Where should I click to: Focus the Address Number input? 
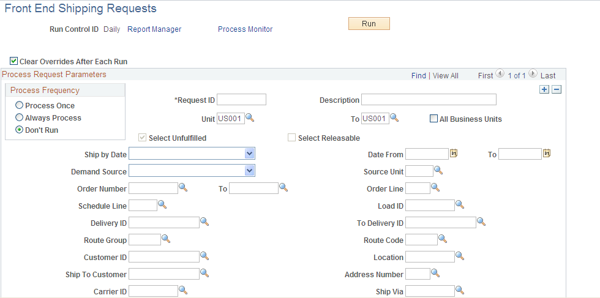(x=418, y=274)
